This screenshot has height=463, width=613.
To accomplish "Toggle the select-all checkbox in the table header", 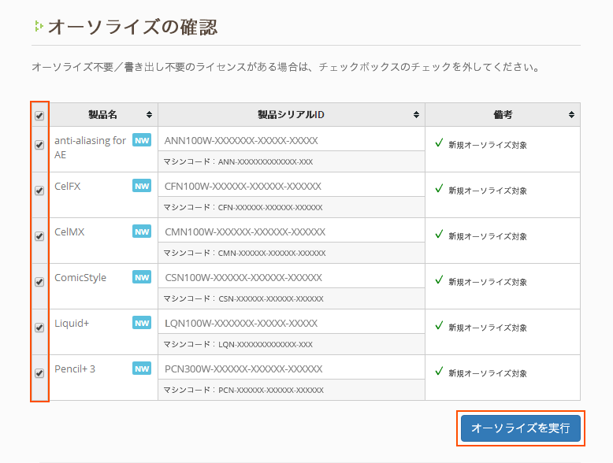I will pyautogui.click(x=39, y=116).
